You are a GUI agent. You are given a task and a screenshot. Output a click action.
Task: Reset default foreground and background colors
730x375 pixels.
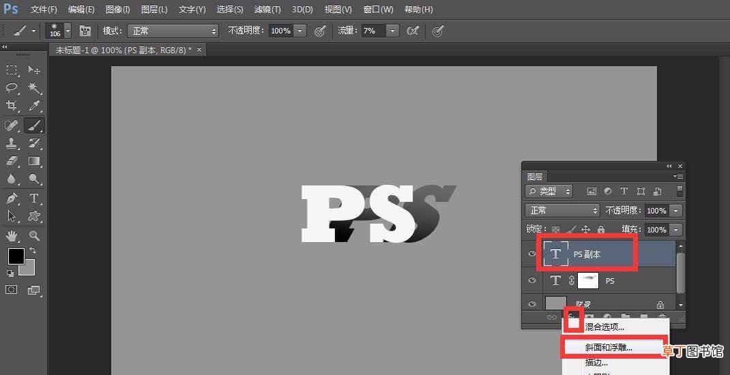click(x=10, y=273)
